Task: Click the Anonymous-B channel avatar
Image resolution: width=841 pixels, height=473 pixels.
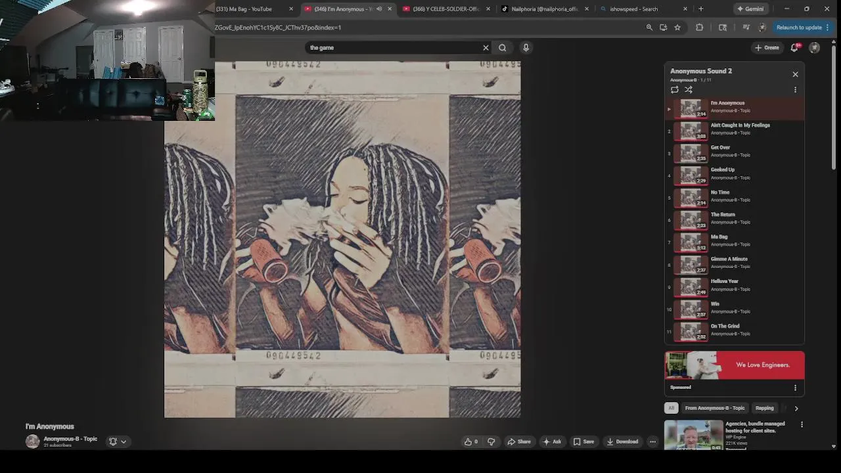Action: (32, 441)
